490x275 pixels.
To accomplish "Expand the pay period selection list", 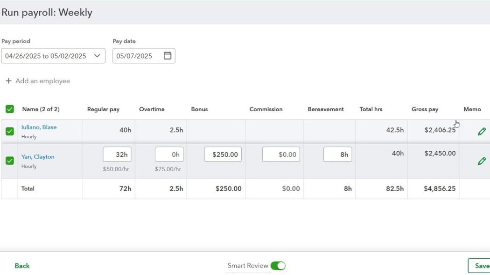I will point(98,55).
